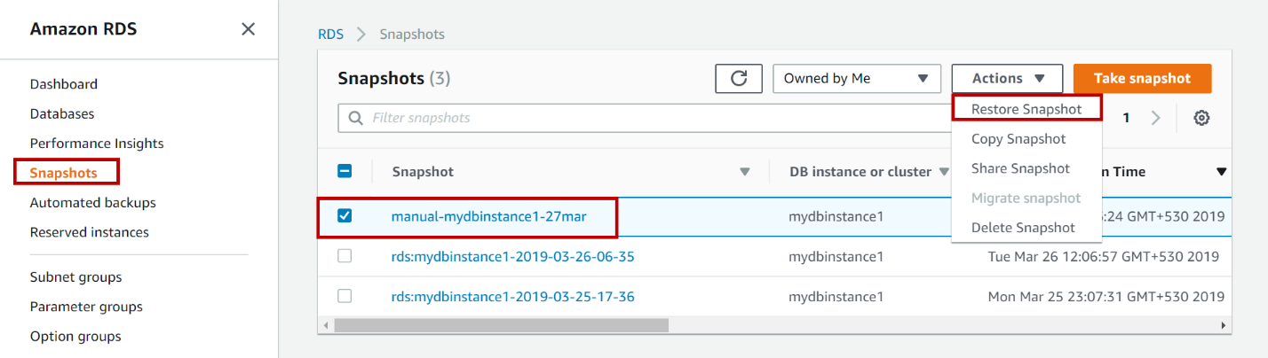Click the refresh snapshots icon
1268x358 pixels.
(739, 78)
